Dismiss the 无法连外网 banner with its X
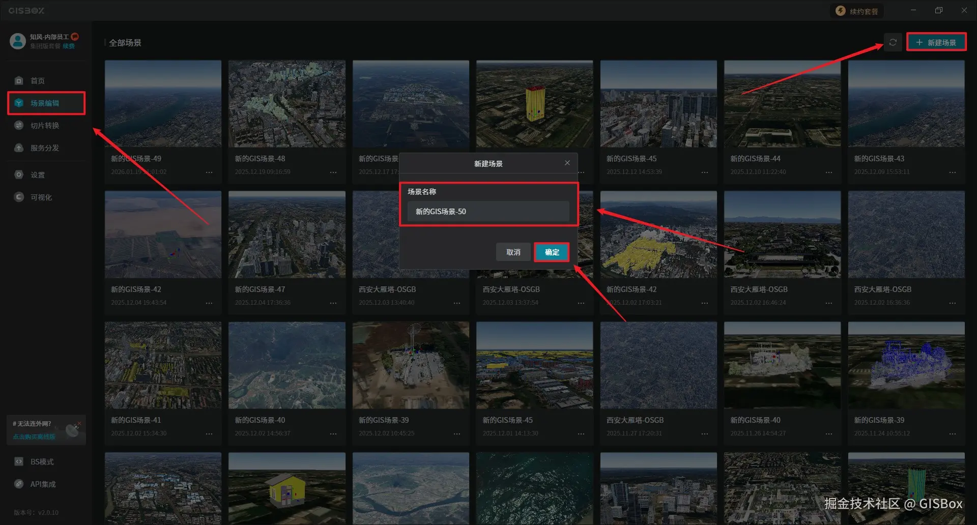 (79, 423)
